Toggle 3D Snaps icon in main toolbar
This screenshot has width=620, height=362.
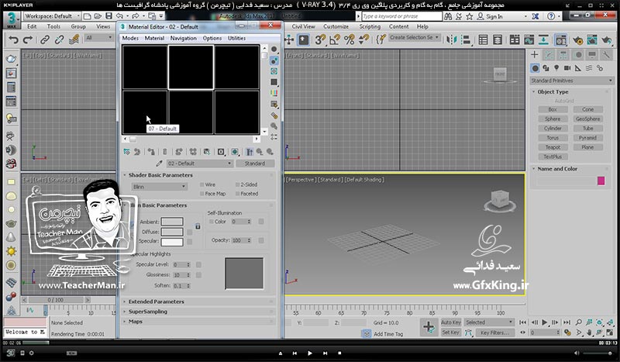tap(320, 40)
